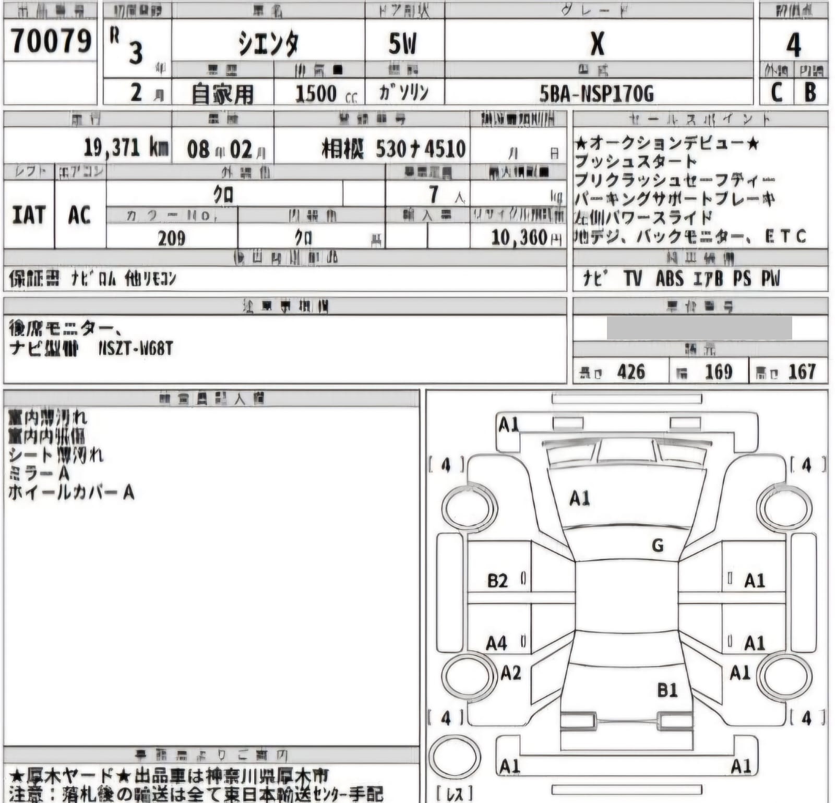Viewport: 835px width, 803px height.
Task: Click the color number 209
Action: [x=172, y=238]
